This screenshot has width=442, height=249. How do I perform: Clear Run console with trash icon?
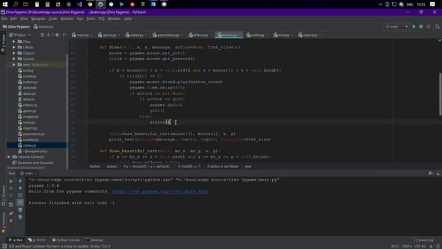(20, 217)
